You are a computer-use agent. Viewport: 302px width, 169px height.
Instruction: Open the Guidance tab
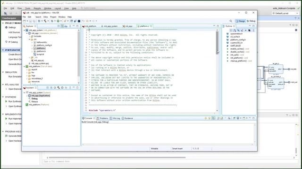(x=127, y=118)
